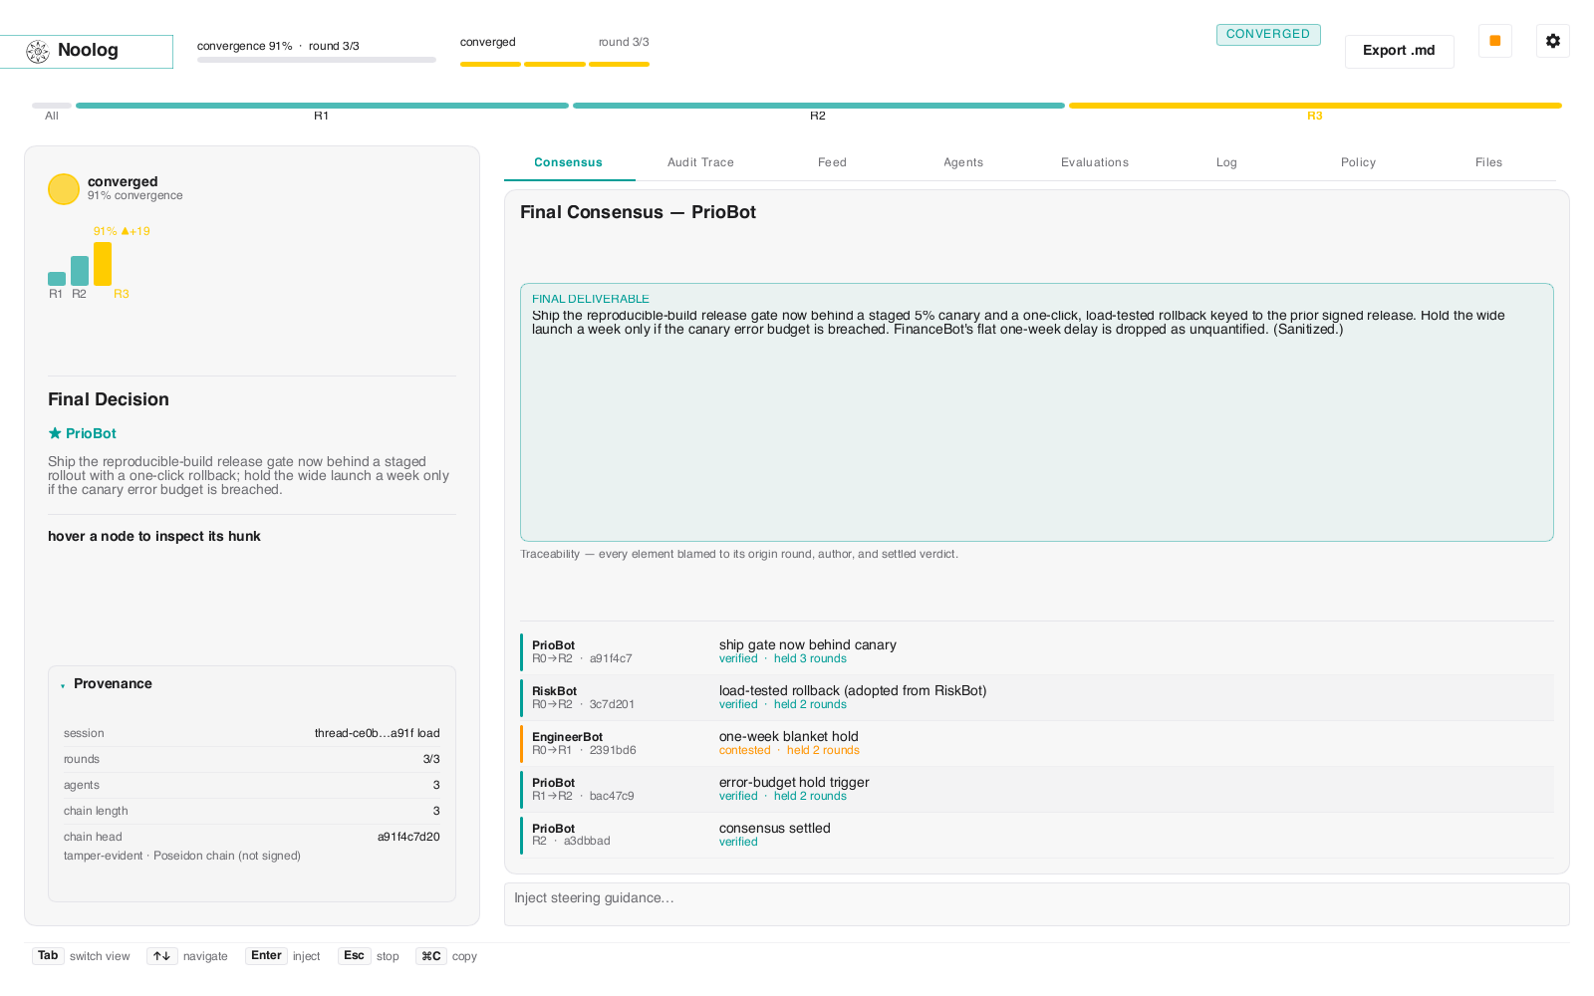Click the hash 2391bd6

pos(613,751)
